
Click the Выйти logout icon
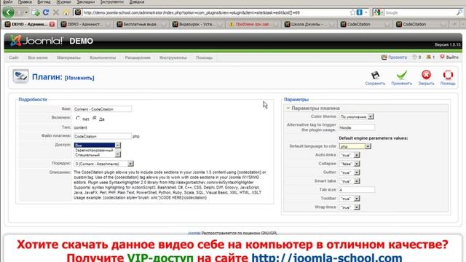443,57
